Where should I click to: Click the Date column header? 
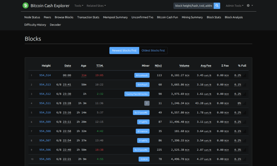pos(68,66)
